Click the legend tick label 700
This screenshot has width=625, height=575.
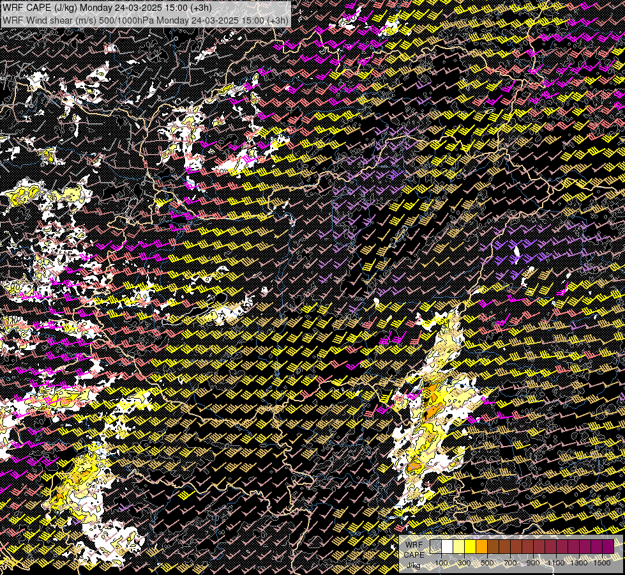click(x=510, y=563)
